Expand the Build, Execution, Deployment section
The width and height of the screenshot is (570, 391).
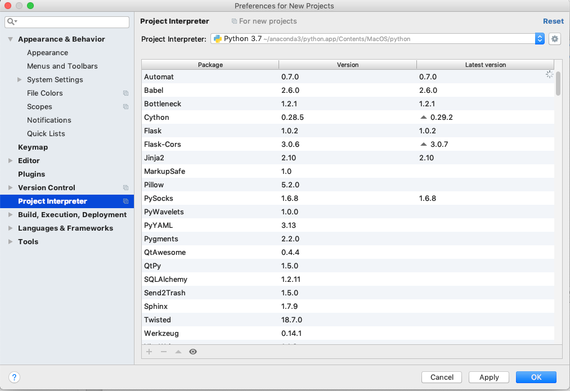click(x=11, y=215)
